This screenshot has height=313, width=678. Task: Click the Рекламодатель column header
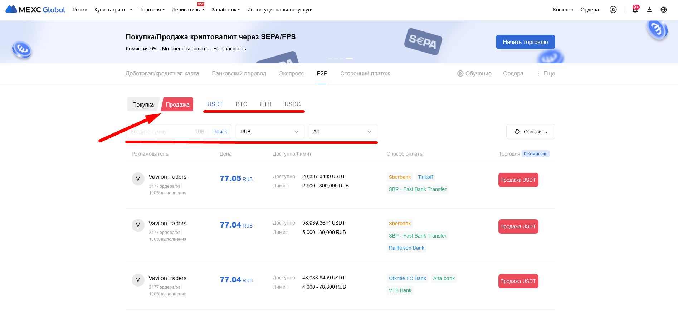150,154
